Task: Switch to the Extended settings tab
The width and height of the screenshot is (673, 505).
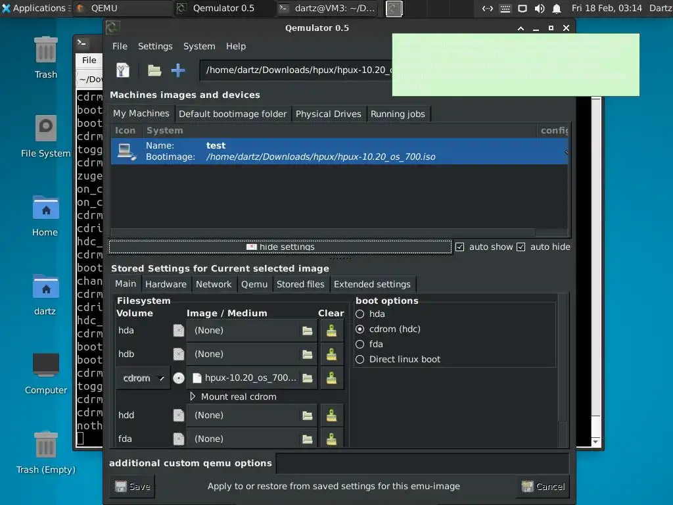Action: [372, 284]
